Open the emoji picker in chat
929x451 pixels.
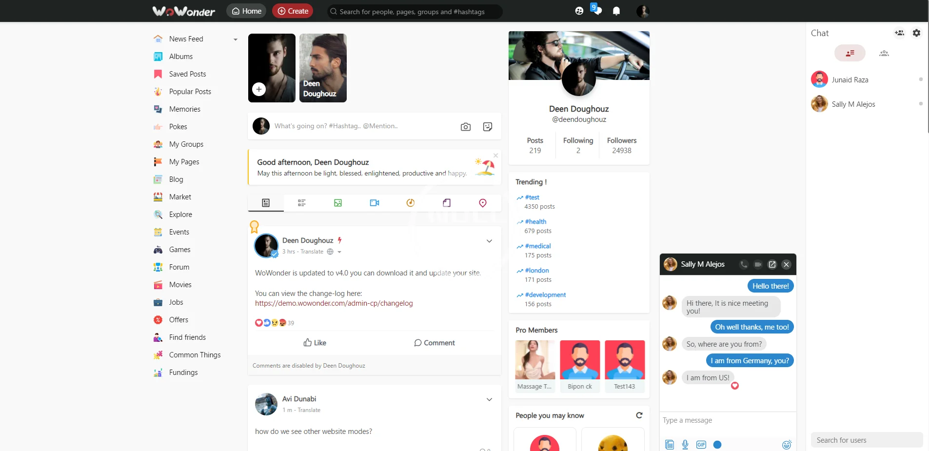[787, 444]
